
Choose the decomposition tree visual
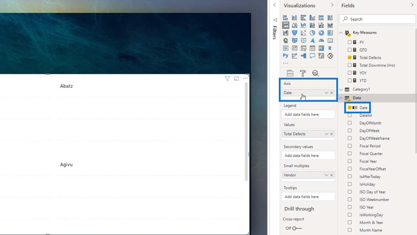[x=303, y=56]
